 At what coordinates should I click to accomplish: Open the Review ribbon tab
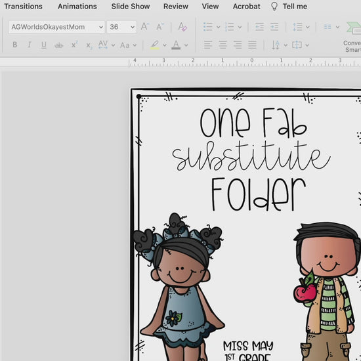pos(176,7)
